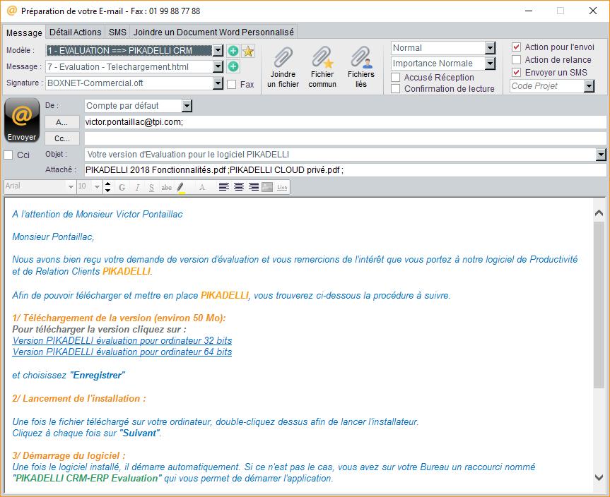Uncheck Action pour l'envoi

[516, 47]
